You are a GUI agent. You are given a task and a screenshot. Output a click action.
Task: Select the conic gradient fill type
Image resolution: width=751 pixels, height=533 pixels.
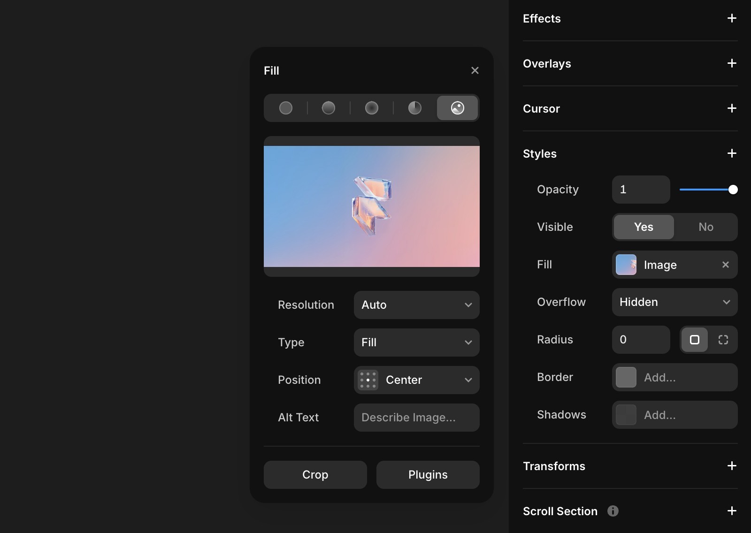click(x=415, y=108)
